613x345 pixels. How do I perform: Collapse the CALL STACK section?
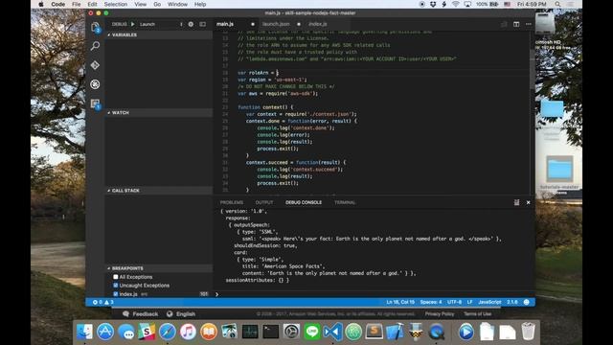coord(159,191)
